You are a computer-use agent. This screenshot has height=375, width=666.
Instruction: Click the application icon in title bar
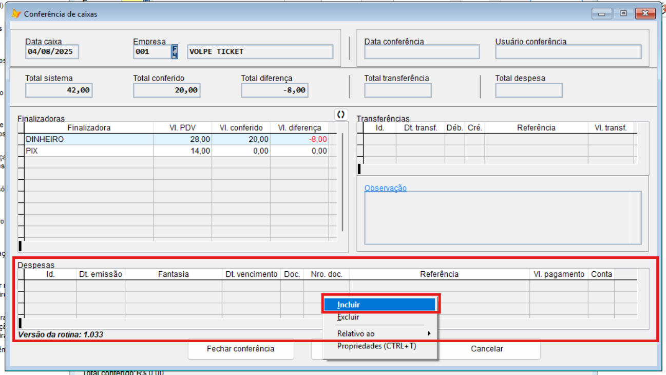16,14
